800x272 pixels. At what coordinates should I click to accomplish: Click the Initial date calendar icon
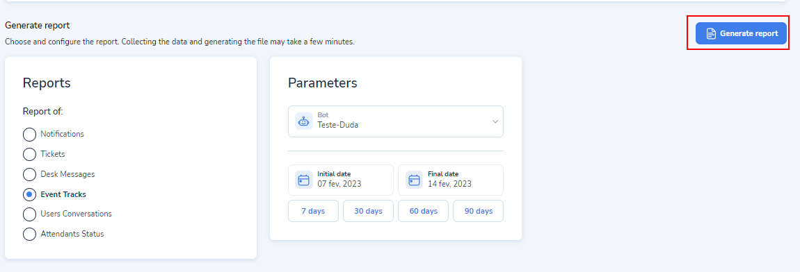pos(304,180)
